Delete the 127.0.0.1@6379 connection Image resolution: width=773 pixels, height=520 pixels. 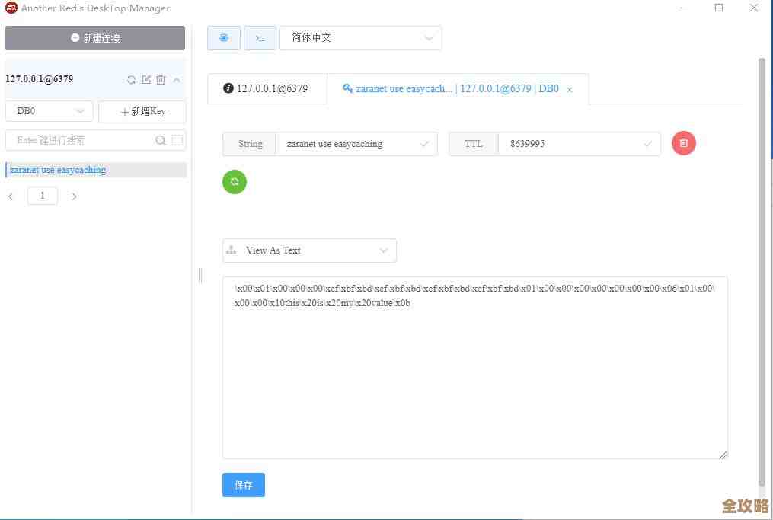coord(161,79)
